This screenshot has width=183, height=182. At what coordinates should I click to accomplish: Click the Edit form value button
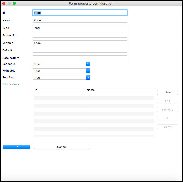167,101
